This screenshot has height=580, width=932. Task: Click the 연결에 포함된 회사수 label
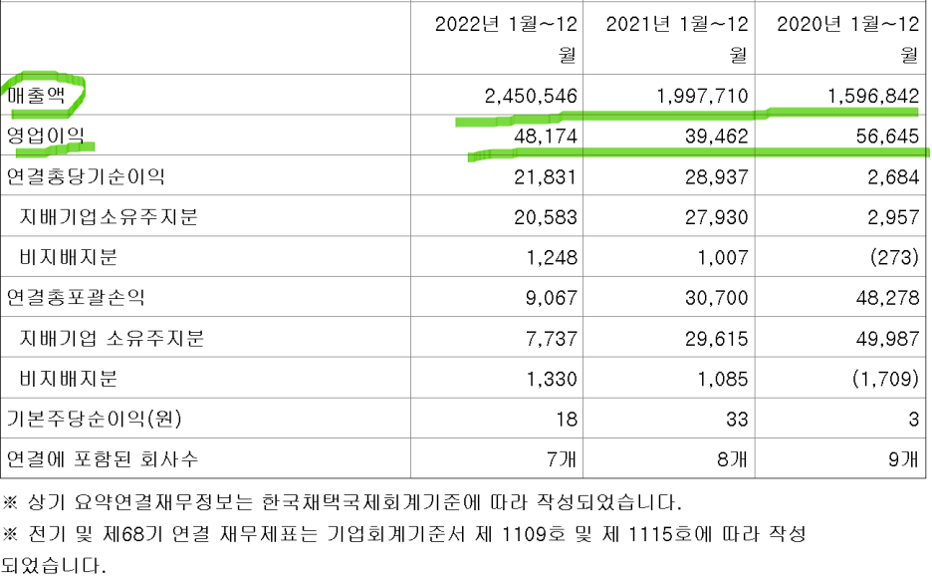coord(102,459)
